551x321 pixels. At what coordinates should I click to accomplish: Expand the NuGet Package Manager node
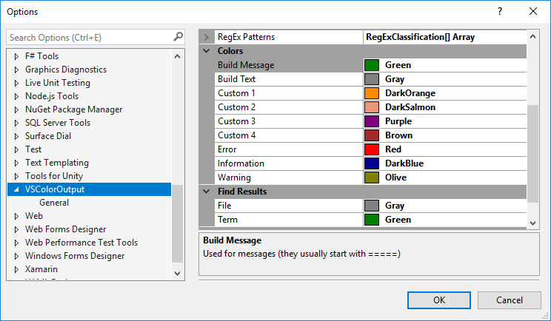pyautogui.click(x=17, y=109)
